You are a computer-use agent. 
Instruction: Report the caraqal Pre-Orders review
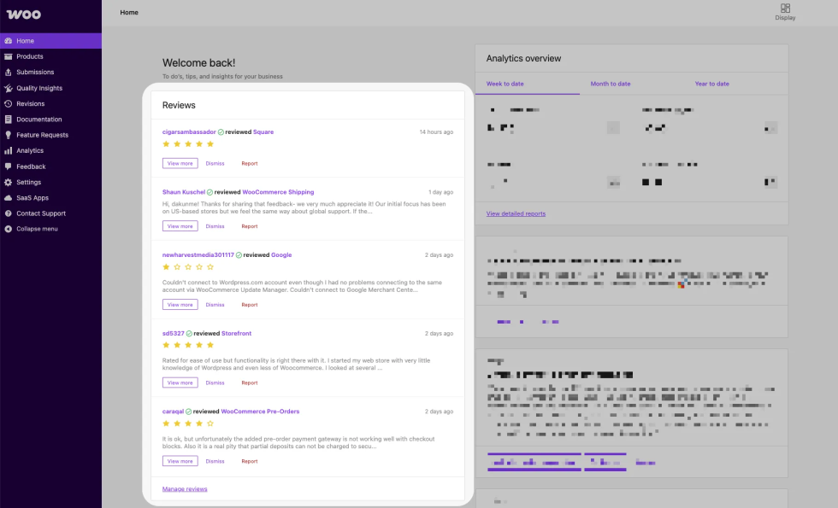pyautogui.click(x=250, y=461)
